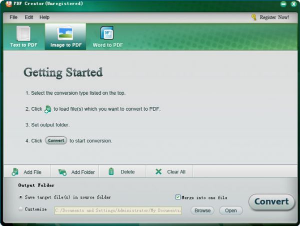
Task: Click the Getting Started heading
Action: pos(63,73)
